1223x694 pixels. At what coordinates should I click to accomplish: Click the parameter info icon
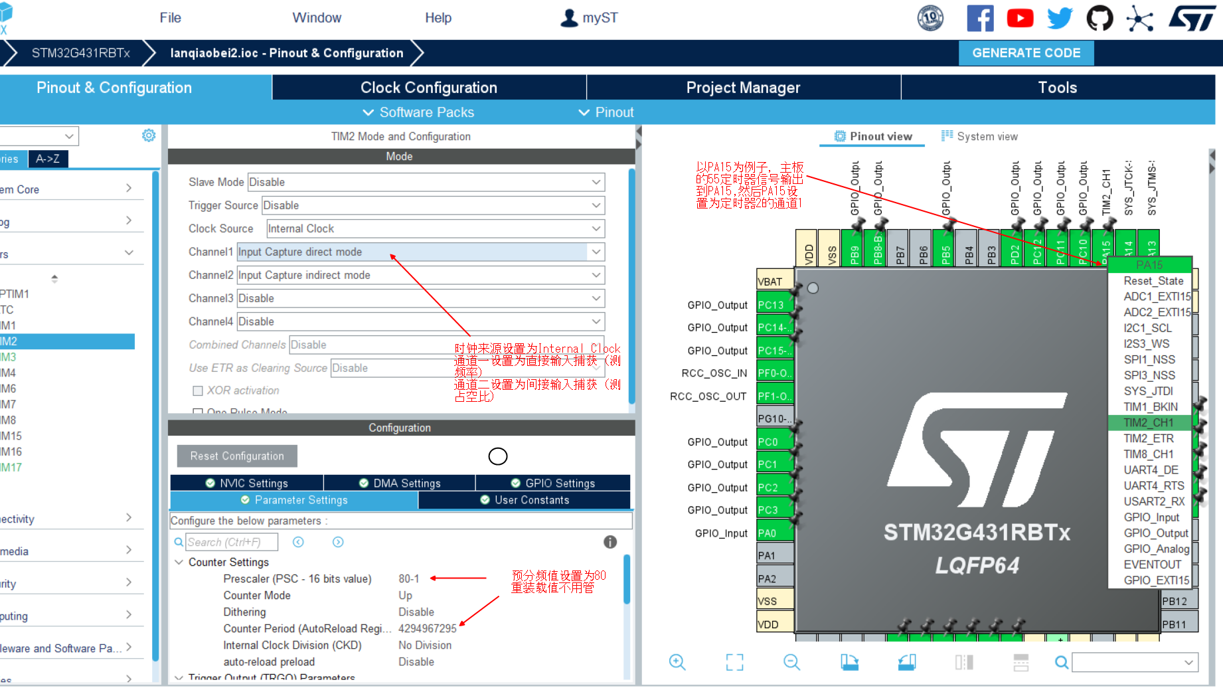(610, 542)
